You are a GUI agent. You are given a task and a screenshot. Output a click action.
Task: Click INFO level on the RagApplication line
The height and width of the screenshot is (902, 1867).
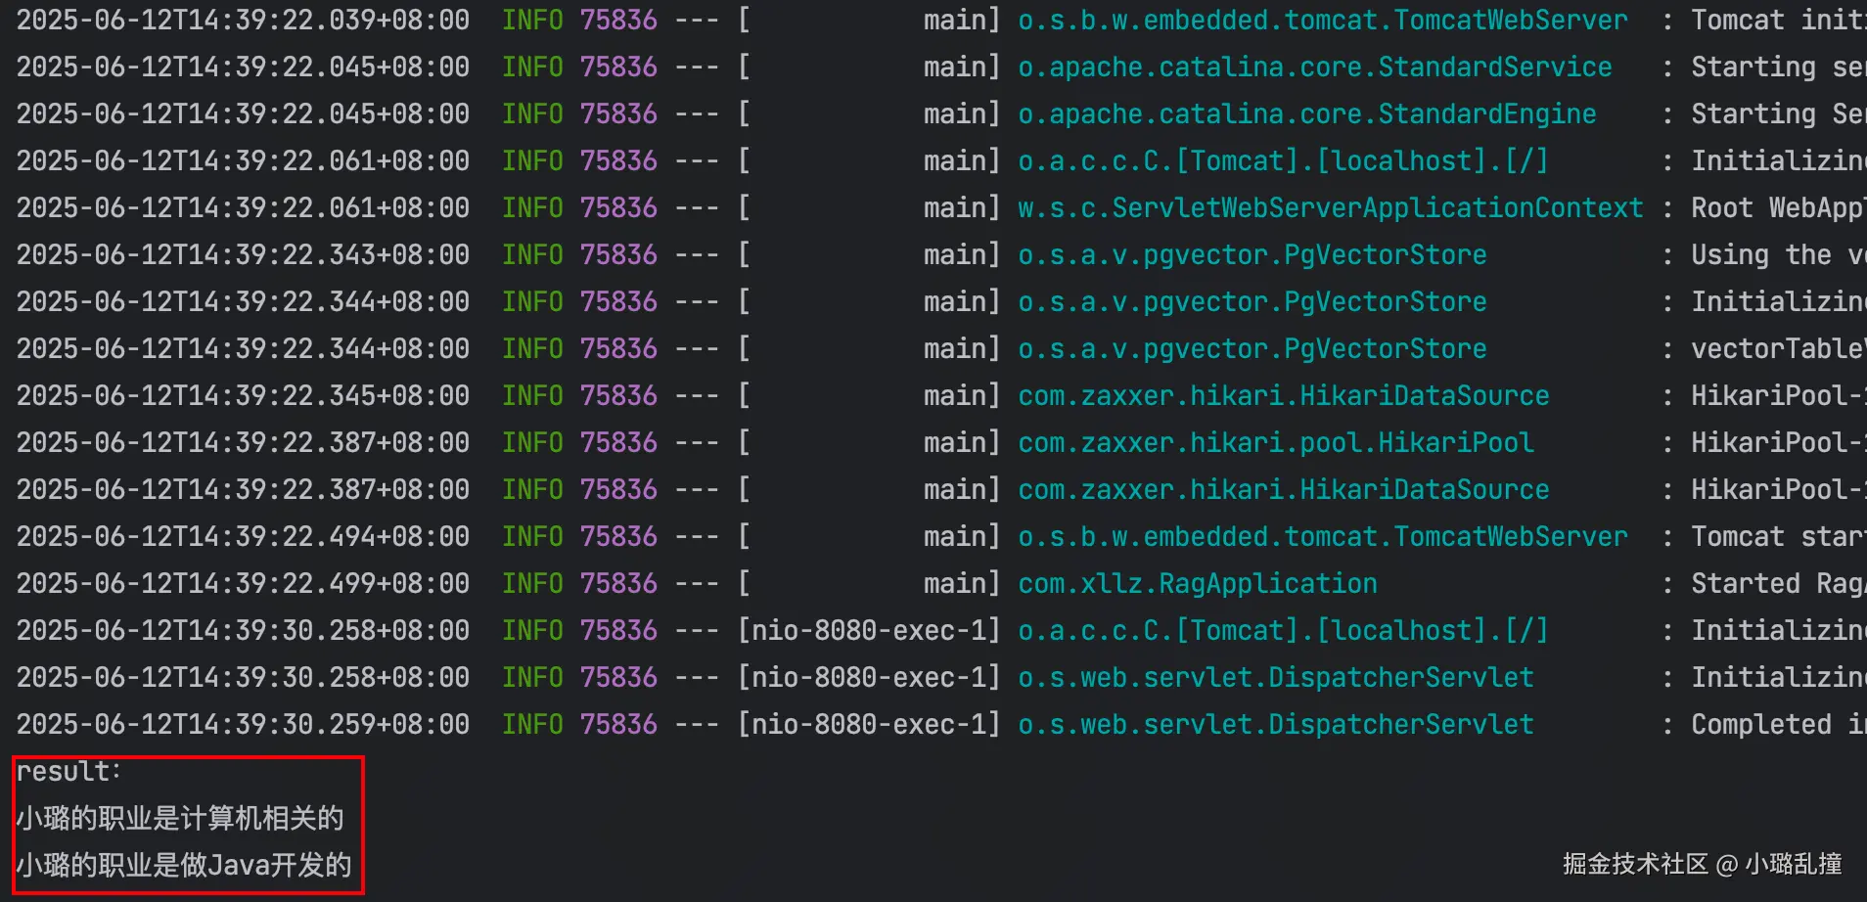point(532,583)
